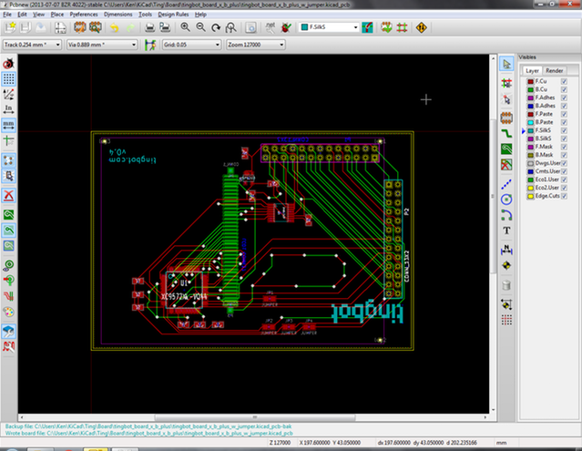Toggle F.Cu layer visibility checkbox

pos(564,81)
